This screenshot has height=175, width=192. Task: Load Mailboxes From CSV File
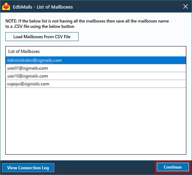(42, 37)
